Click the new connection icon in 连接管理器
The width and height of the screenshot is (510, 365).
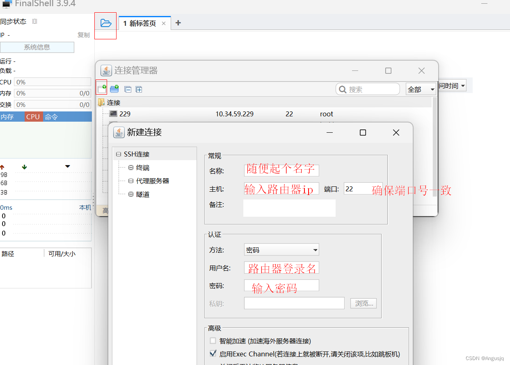pos(102,88)
